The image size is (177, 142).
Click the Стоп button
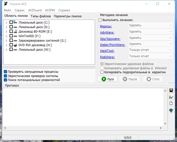pyautogui.click(x=153, y=79)
